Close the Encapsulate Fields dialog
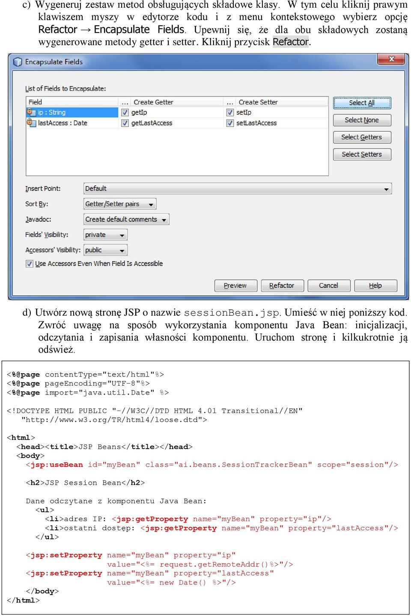Image resolution: width=411 pixels, height=616 pixels. (x=391, y=59)
